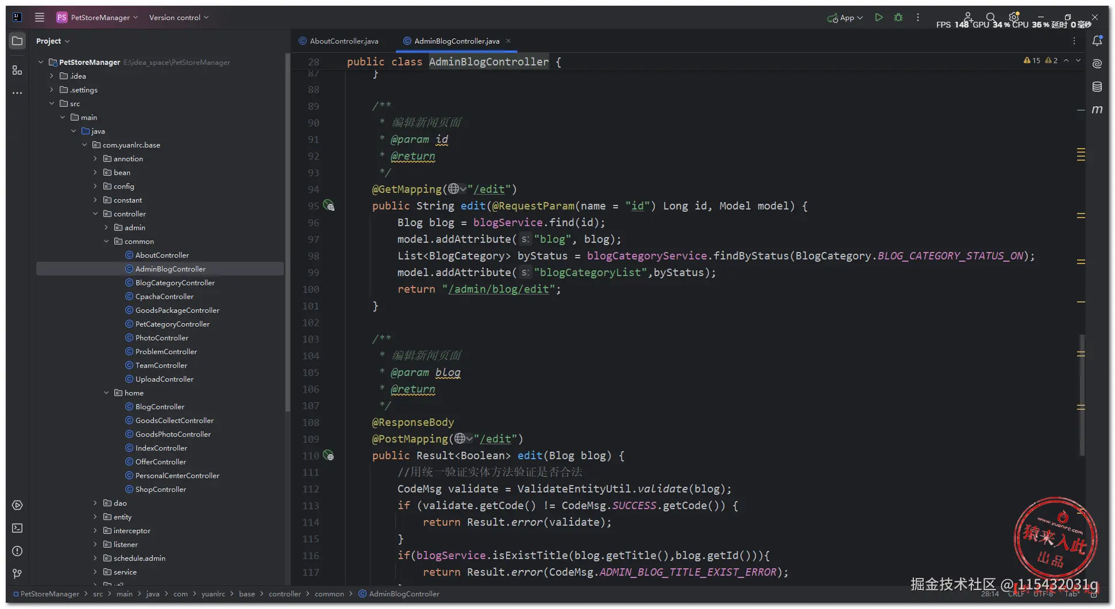Click the editor vertical scrollbar thumb

click(1082, 395)
